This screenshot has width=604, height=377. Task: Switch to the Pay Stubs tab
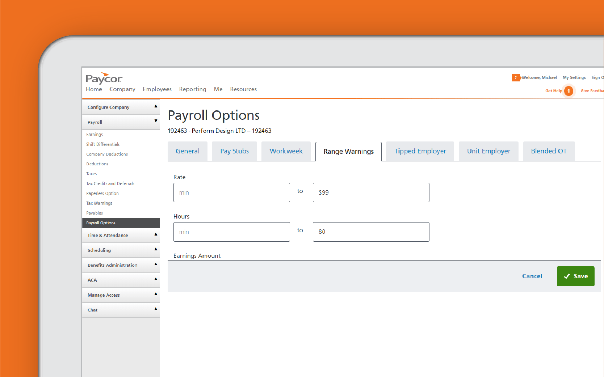[x=235, y=151]
